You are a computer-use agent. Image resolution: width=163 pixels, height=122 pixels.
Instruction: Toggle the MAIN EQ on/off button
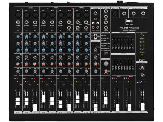(131, 78)
